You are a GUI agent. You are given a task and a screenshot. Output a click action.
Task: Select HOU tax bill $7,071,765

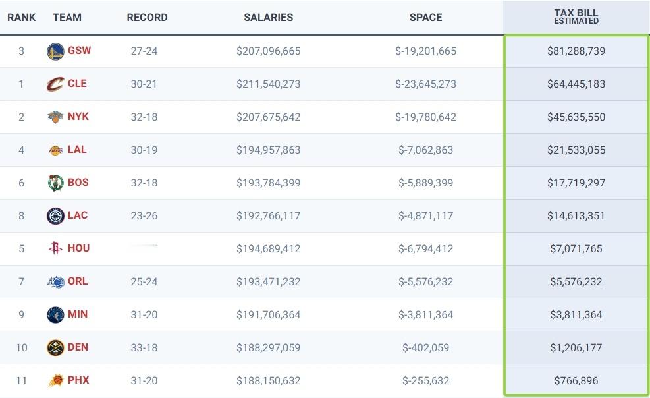[576, 249]
